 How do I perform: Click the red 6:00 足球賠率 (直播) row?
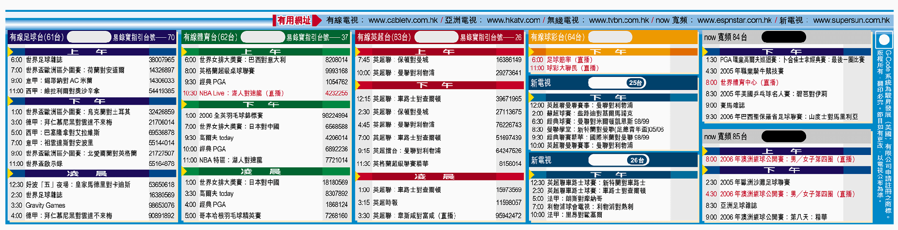[x=562, y=60]
